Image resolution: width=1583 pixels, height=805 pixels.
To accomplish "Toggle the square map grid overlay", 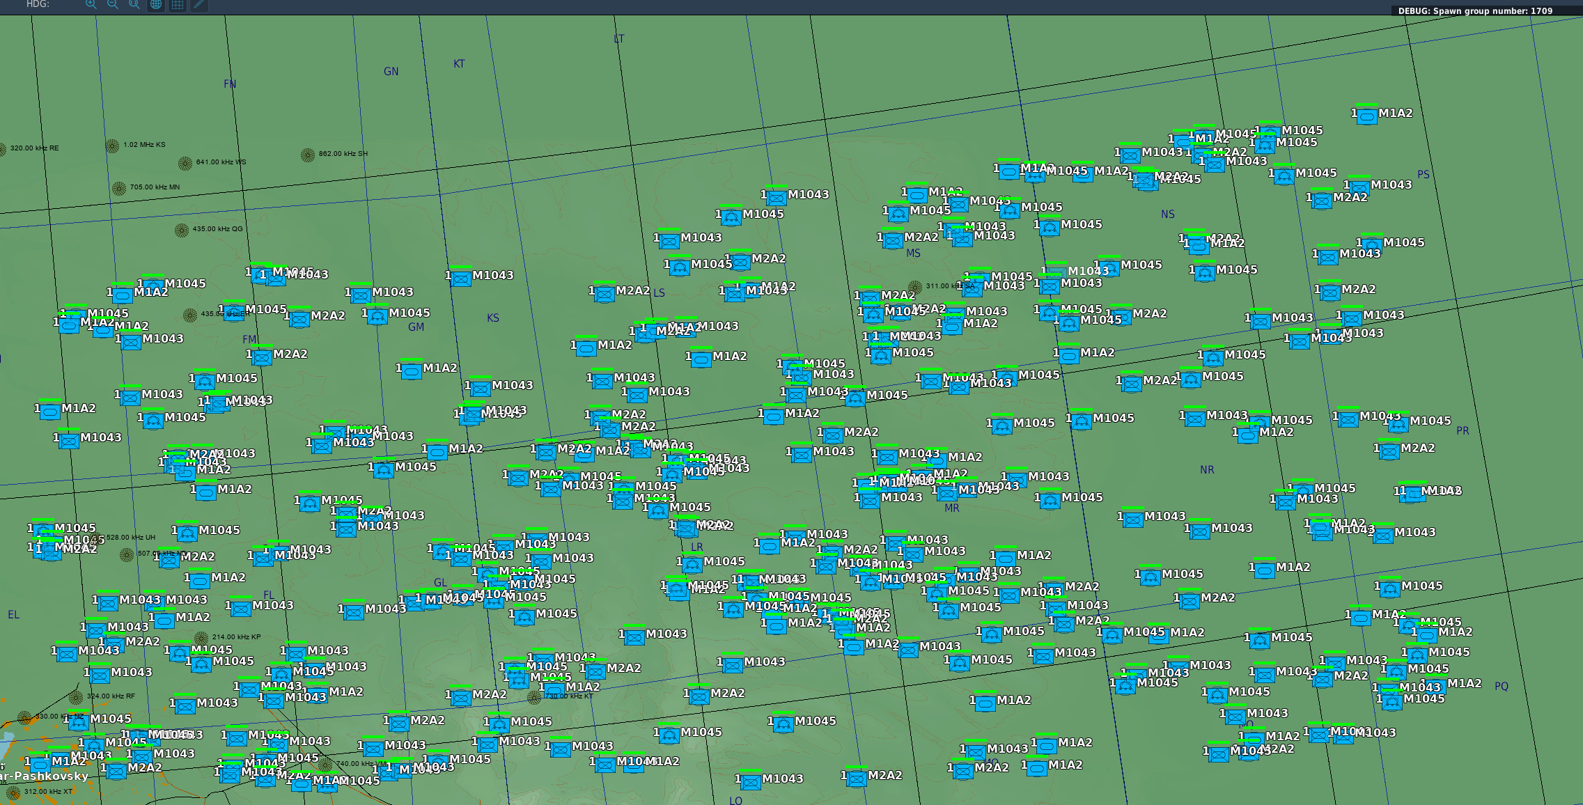I will [x=178, y=4].
